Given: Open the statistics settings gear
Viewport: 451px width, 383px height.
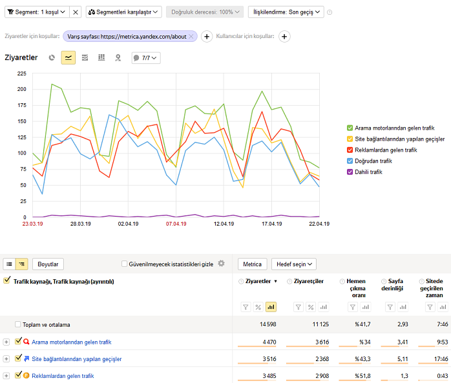Looking at the screenshot, I should (x=221, y=263).
